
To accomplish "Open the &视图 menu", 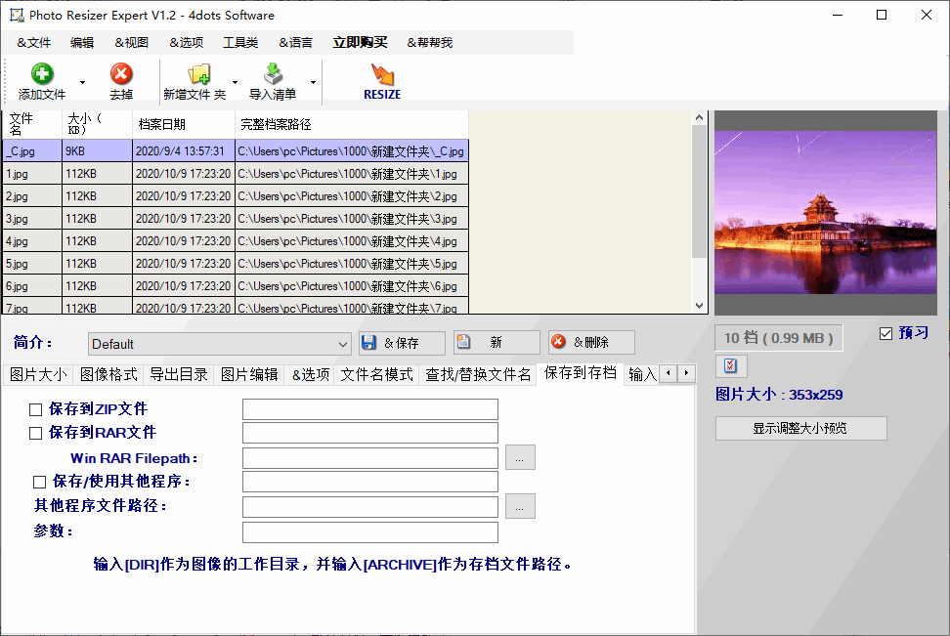I will coord(132,42).
